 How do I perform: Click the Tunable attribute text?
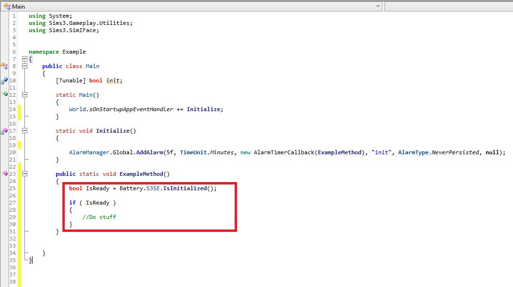[x=70, y=80]
